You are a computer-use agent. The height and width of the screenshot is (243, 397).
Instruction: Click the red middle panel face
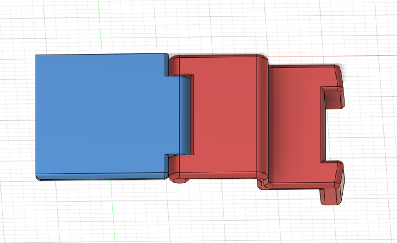click(225, 116)
